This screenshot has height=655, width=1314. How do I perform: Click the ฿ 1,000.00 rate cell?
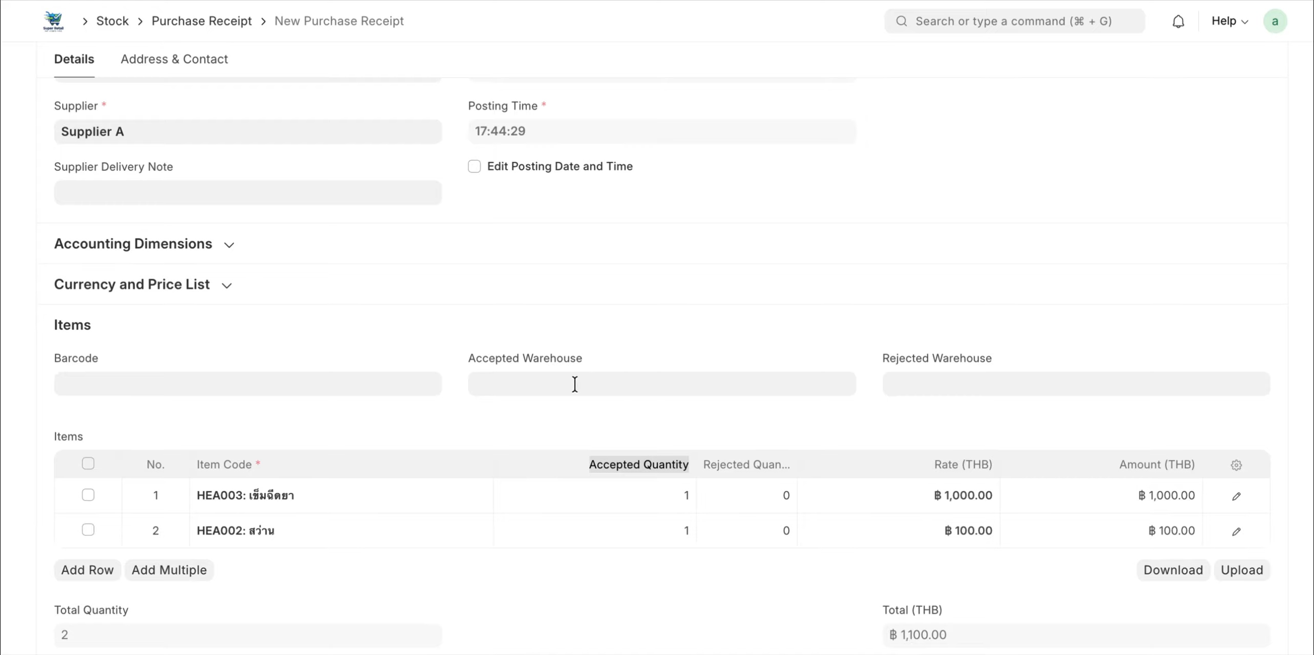pos(899,495)
